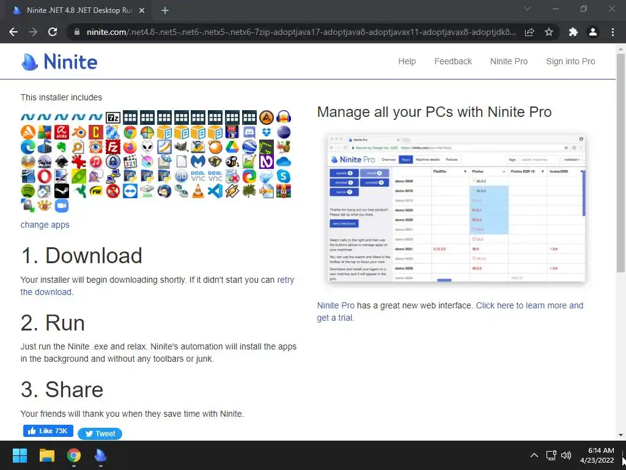Show hidden tray icons chevron
The width and height of the screenshot is (626, 470).
coord(534,455)
